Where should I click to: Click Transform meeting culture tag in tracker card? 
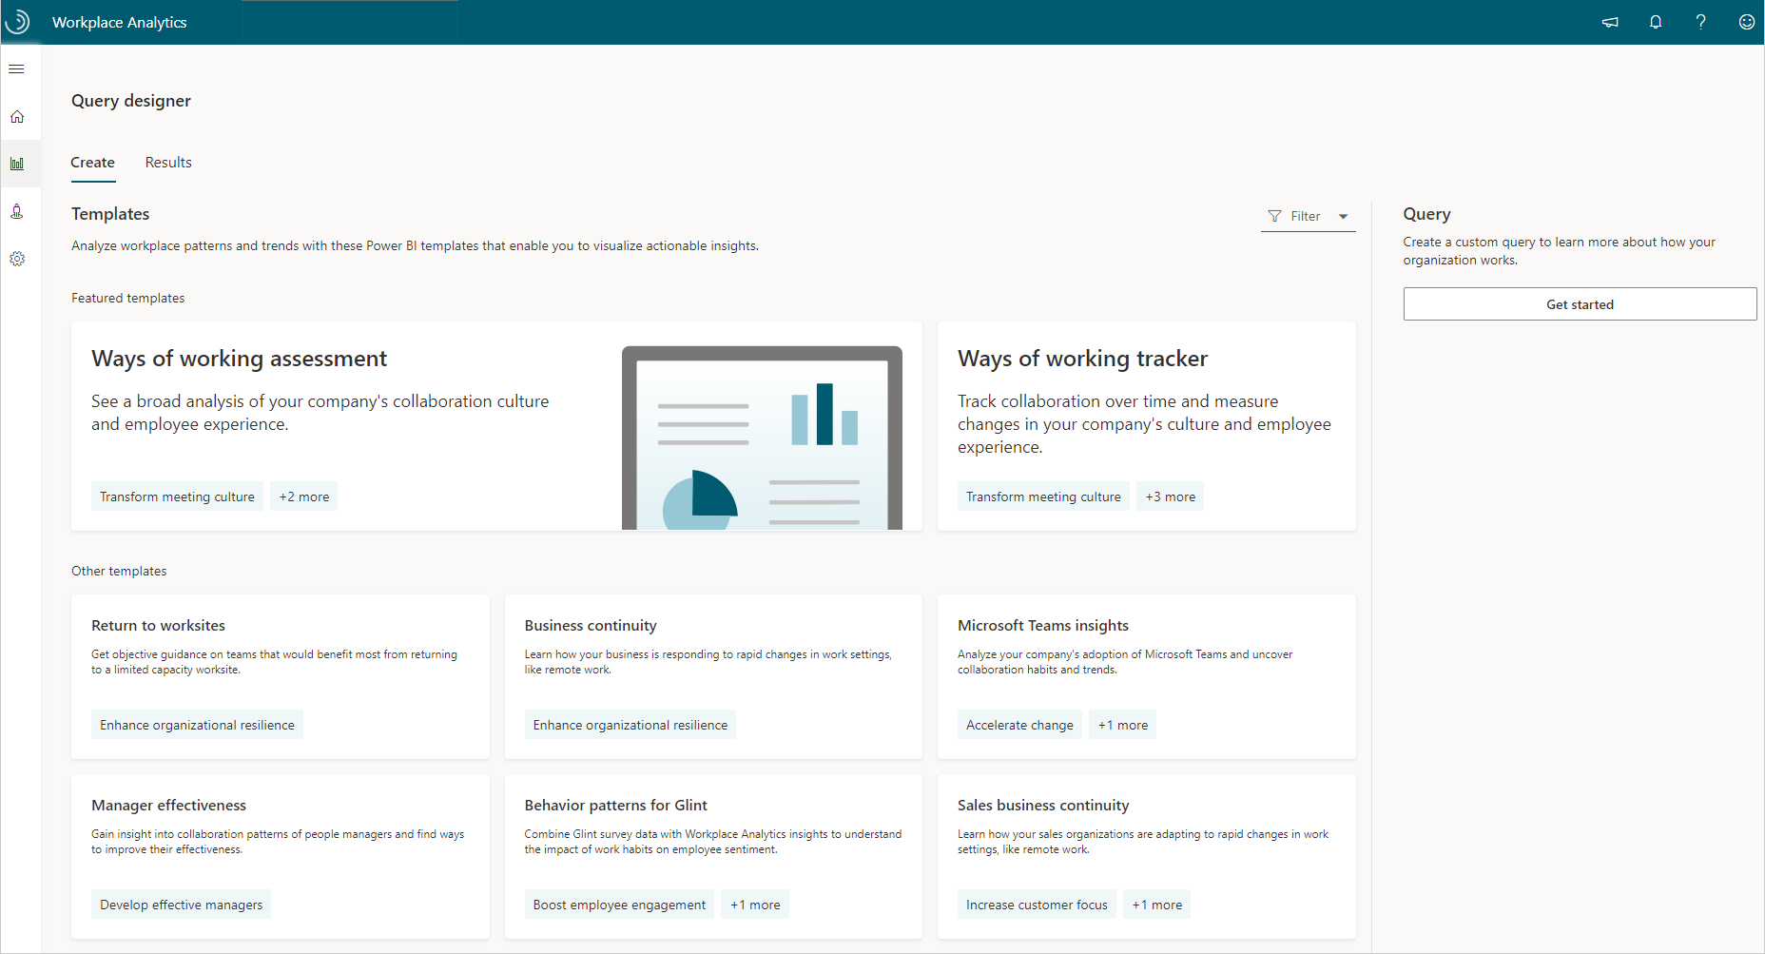click(1043, 496)
